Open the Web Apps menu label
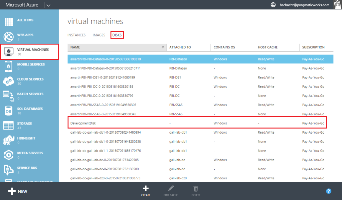The height and width of the screenshot is (200, 342). pyautogui.click(x=25, y=35)
